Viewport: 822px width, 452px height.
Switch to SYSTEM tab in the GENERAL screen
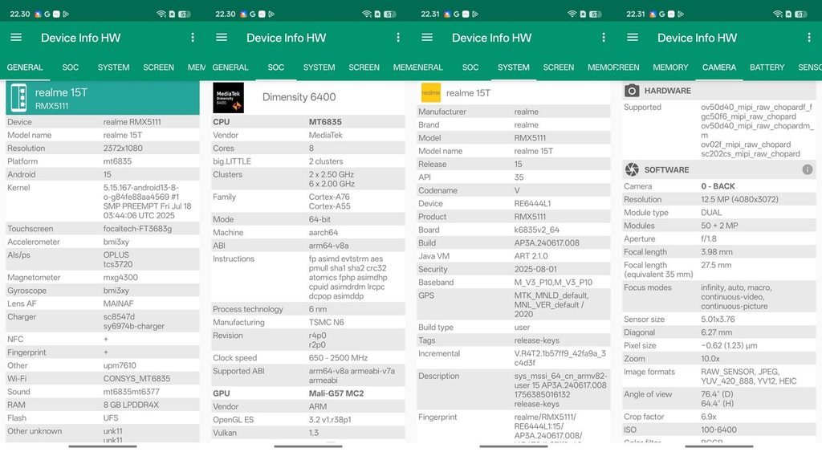click(113, 67)
